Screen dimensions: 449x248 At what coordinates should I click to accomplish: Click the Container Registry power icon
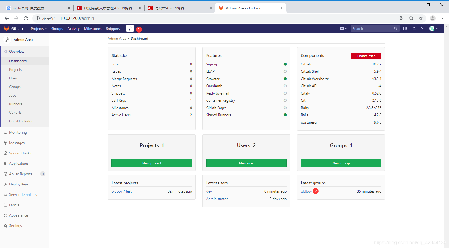point(285,100)
